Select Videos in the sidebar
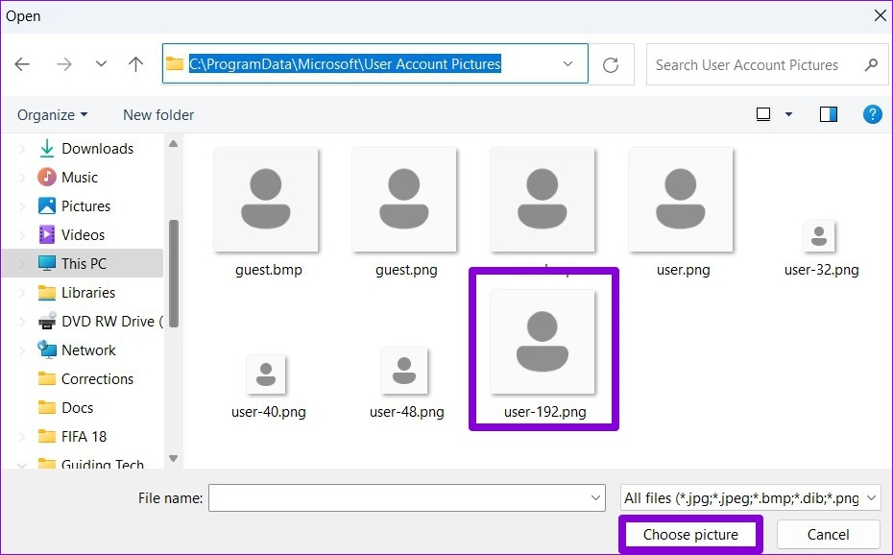Viewport: 893px width, 555px height. (x=81, y=234)
